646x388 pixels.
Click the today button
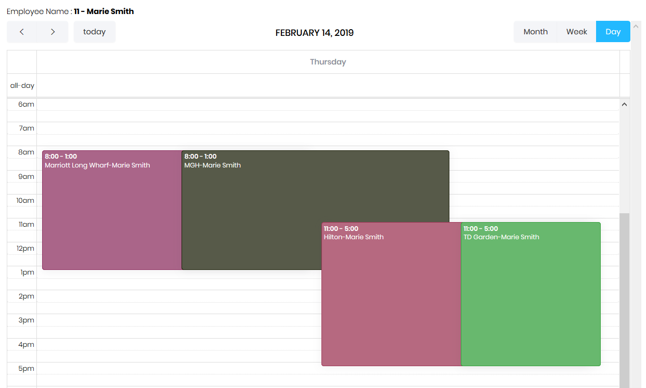[94, 32]
